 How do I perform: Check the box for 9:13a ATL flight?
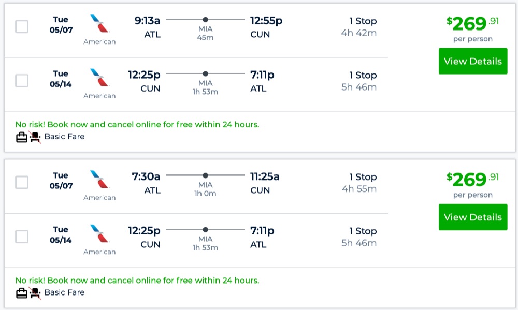(22, 26)
